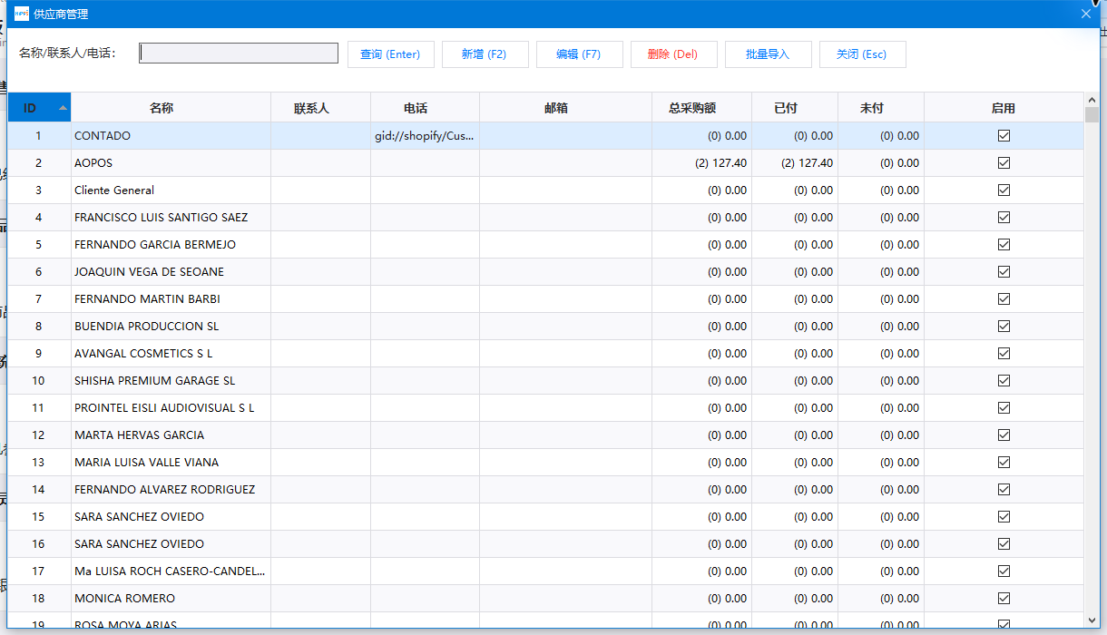
Task: Select FERNANDO MARTIN BARBI row
Action: pyautogui.click(x=545, y=299)
